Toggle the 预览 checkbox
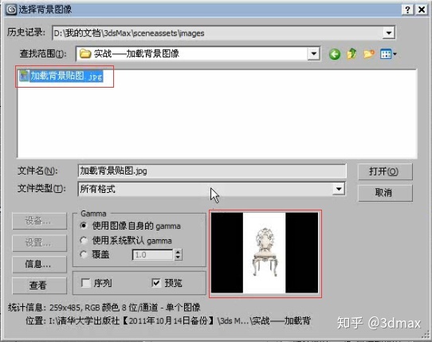The image size is (432, 342). 156,283
